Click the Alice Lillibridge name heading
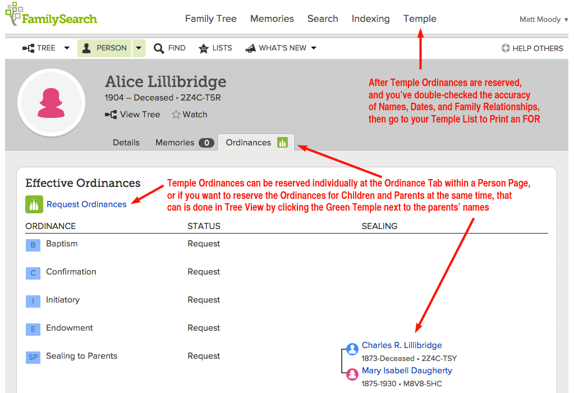Viewport: 574px width, 393px height. click(166, 81)
